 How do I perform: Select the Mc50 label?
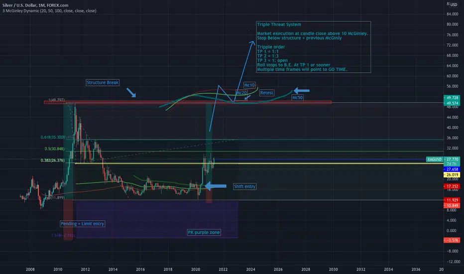tap(297, 98)
